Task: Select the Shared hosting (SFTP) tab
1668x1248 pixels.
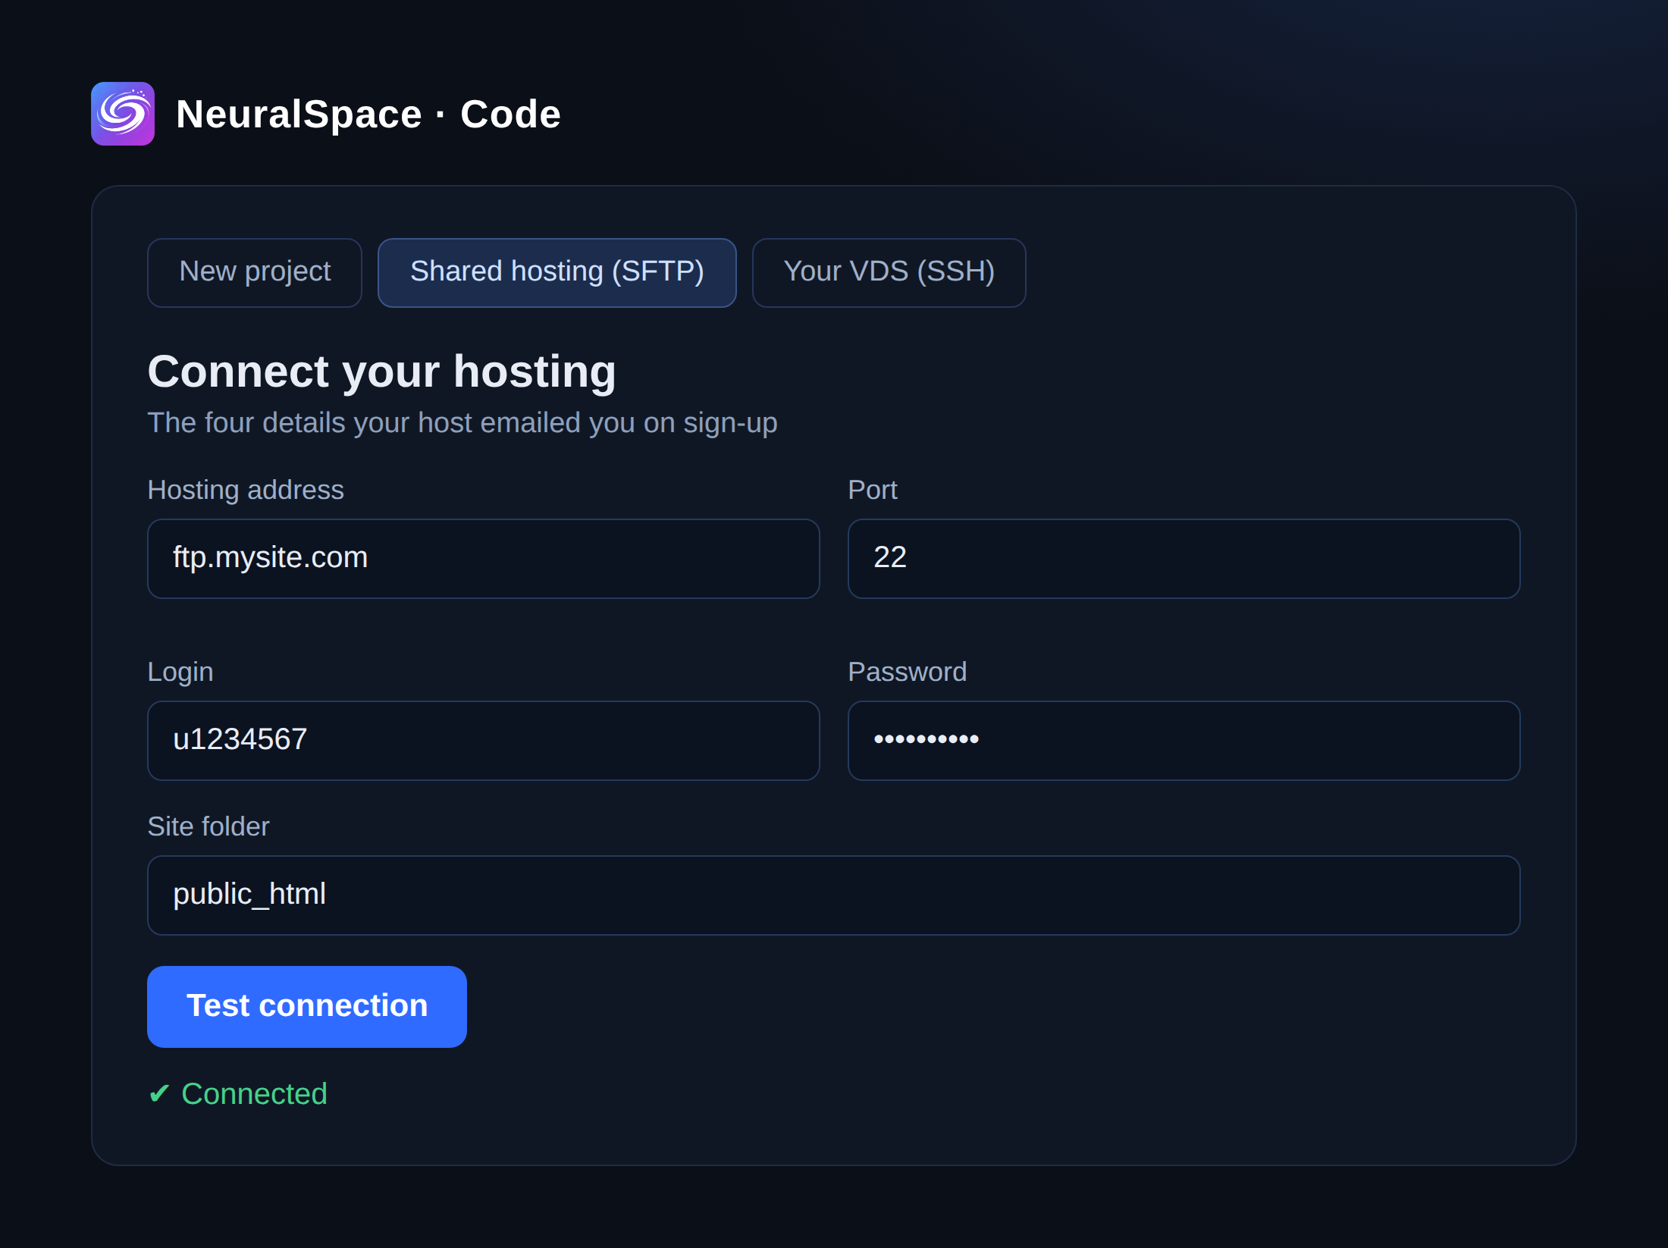Action: click(x=557, y=273)
